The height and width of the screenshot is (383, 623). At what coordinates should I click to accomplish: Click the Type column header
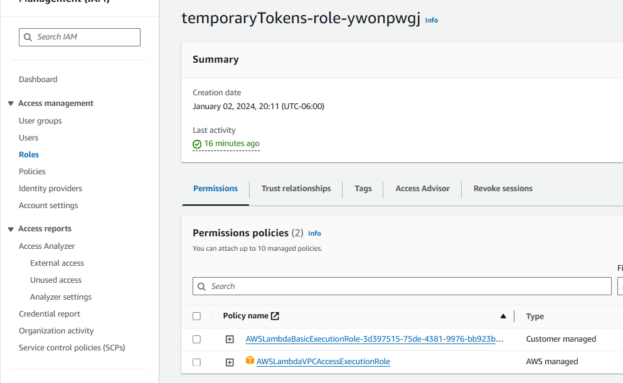(x=535, y=317)
